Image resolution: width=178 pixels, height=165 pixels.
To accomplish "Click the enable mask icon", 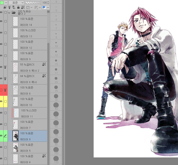I will point(28,8).
